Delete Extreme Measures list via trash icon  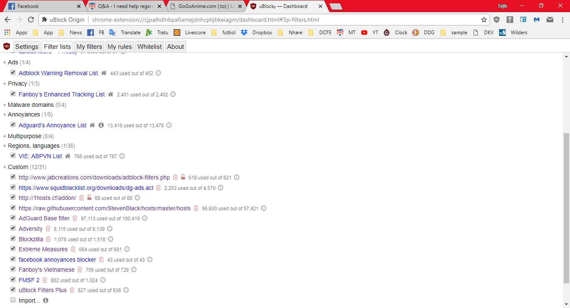point(73,249)
